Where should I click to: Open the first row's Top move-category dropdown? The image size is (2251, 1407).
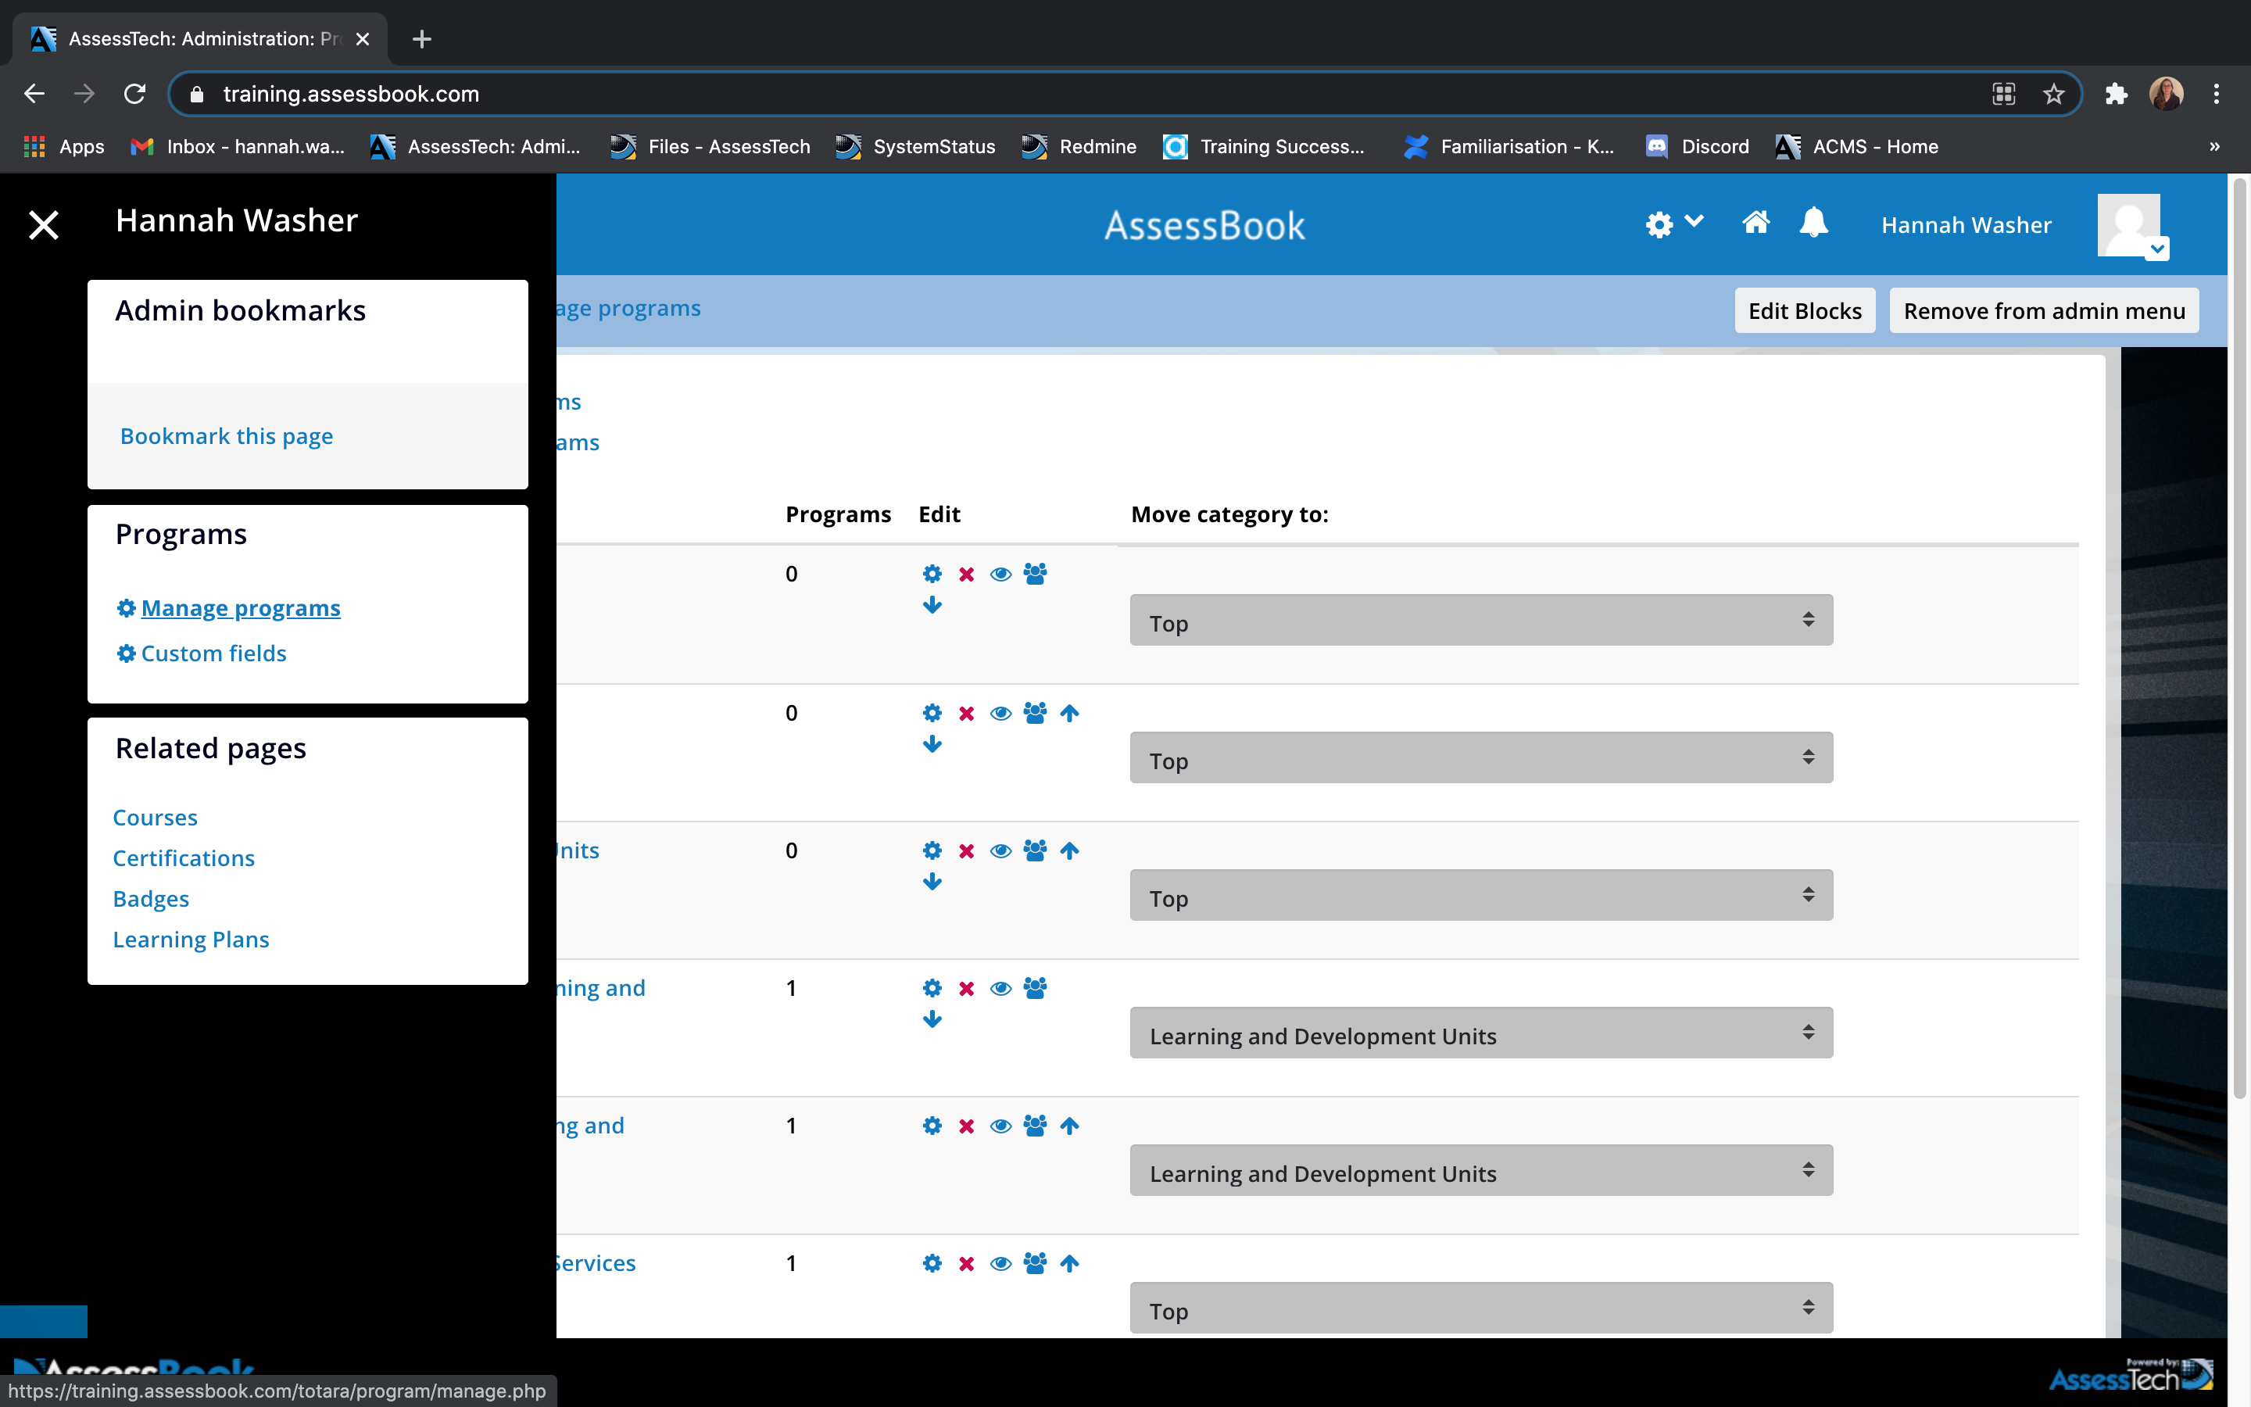(x=1481, y=621)
